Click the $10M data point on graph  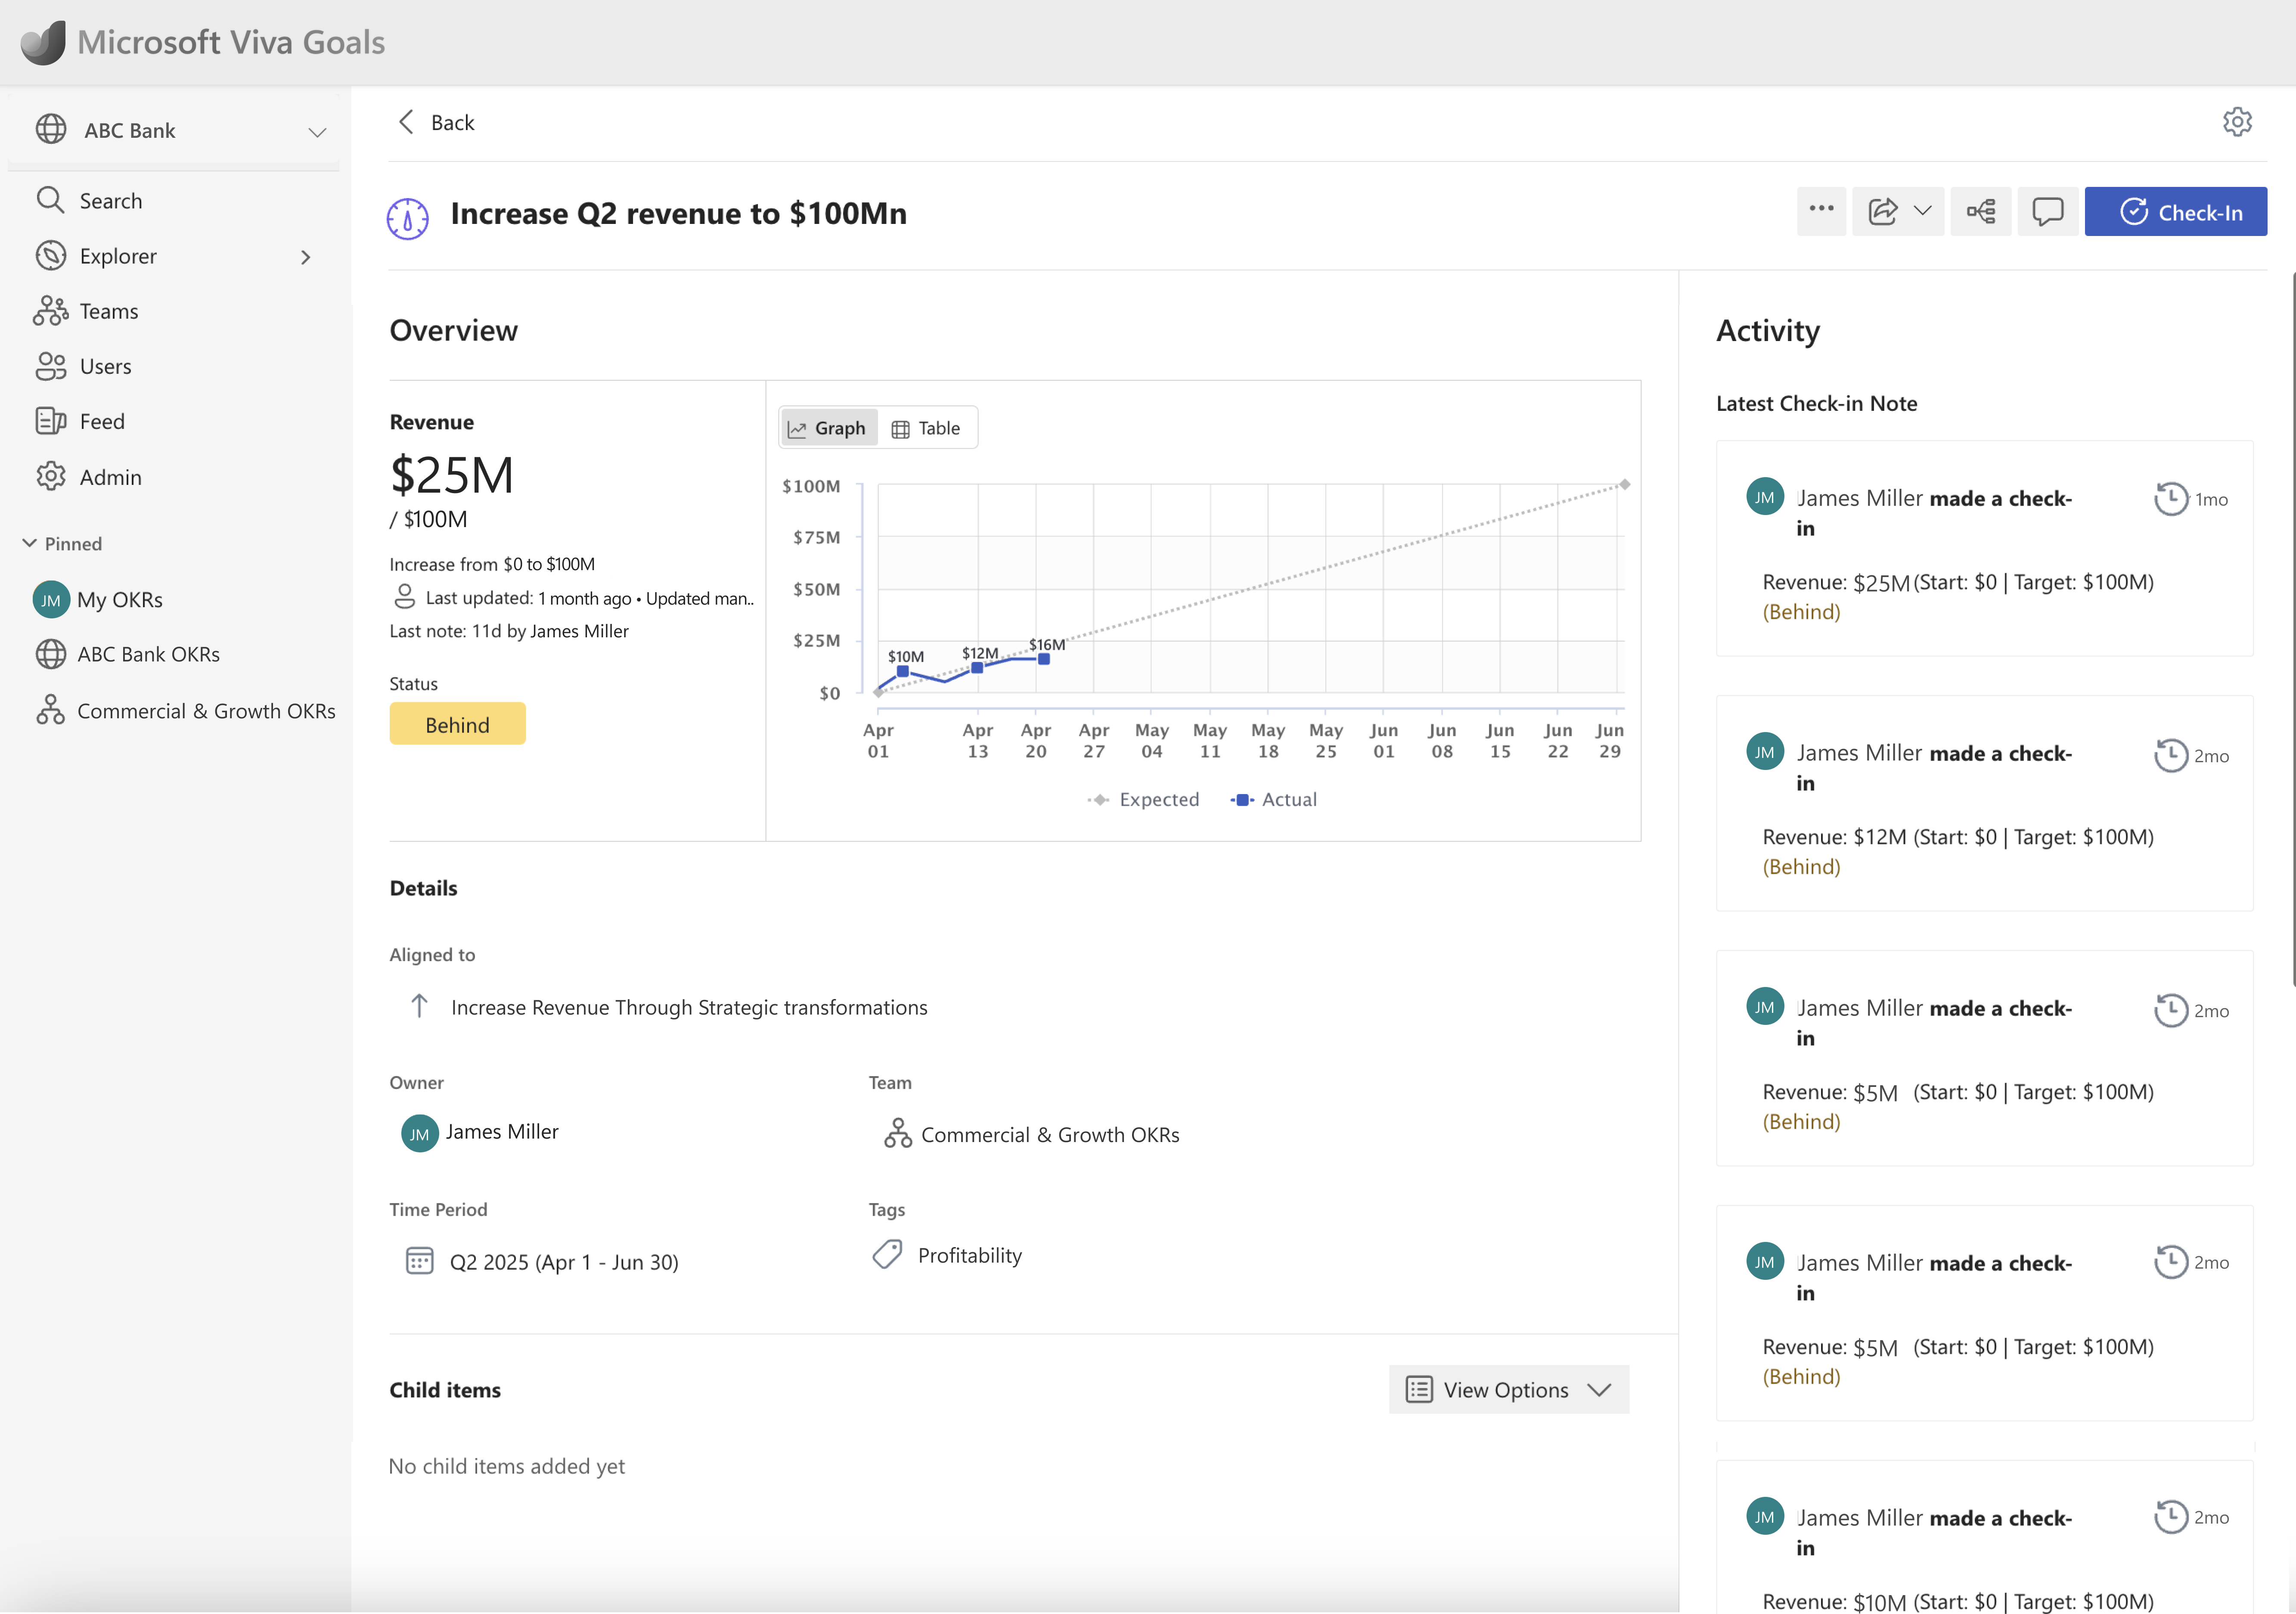pos(903,672)
